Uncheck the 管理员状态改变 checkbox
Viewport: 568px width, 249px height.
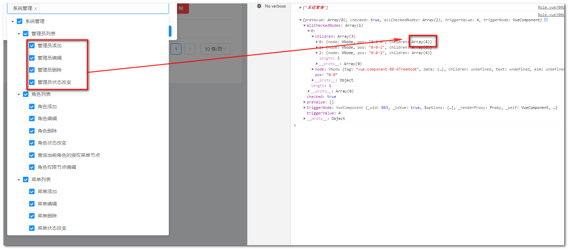[x=32, y=82]
